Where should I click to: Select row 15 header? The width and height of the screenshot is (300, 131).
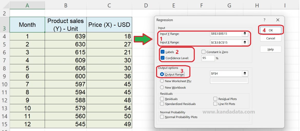click(x=5, y=124)
